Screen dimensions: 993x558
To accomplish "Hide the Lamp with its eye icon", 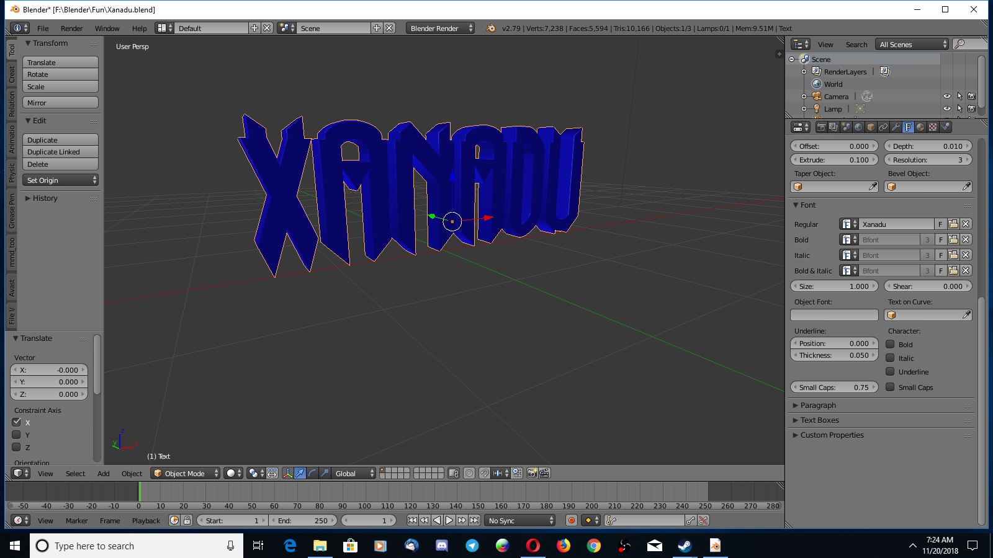I will 947,108.
